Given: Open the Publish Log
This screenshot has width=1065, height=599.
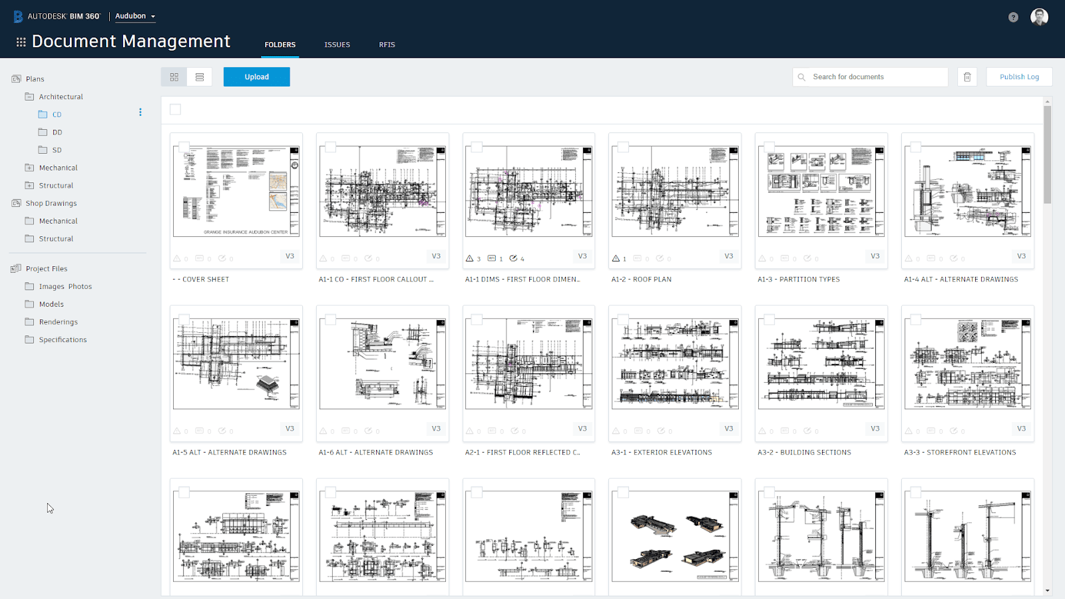Looking at the screenshot, I should (1019, 77).
